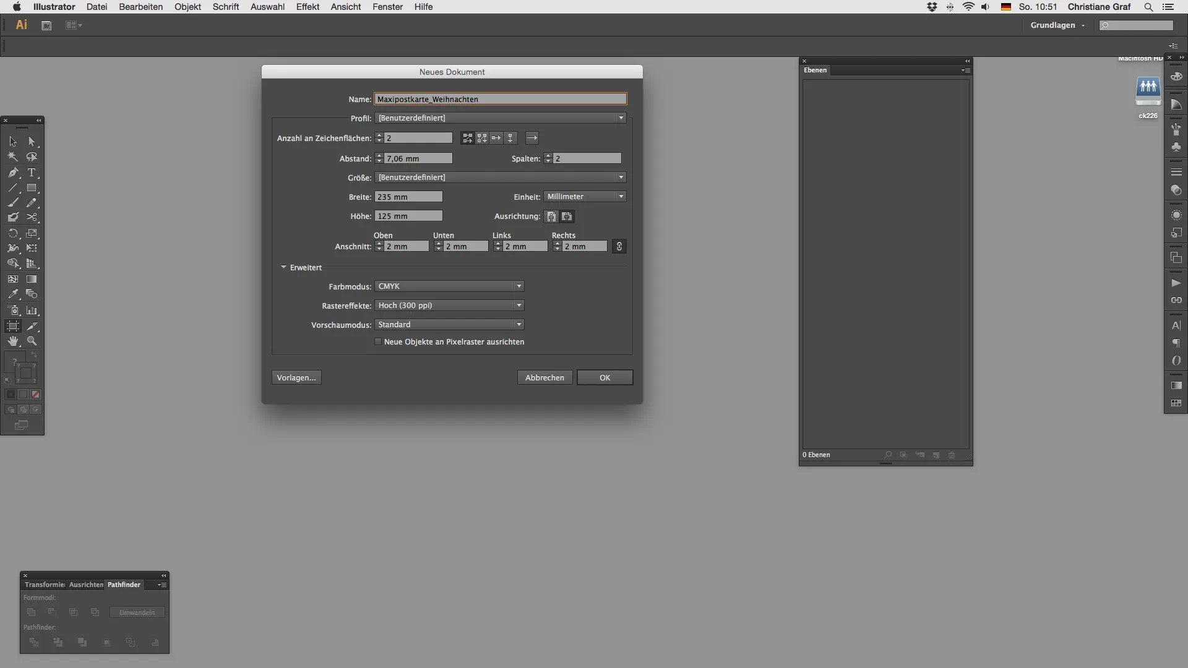Toggle the bleed link chain icon
Viewport: 1188px width, 668px height.
[x=619, y=246]
